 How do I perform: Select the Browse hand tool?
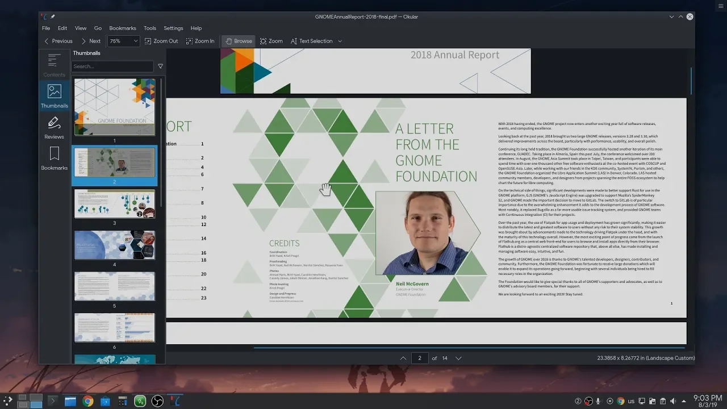tap(238, 41)
